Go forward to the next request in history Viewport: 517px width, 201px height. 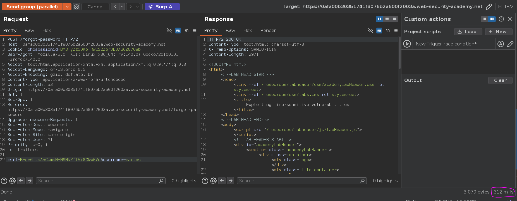tap(131, 7)
